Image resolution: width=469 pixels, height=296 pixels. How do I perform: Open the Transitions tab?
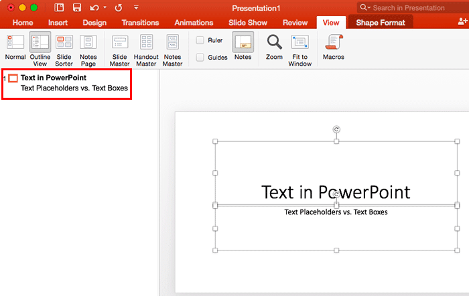(140, 23)
